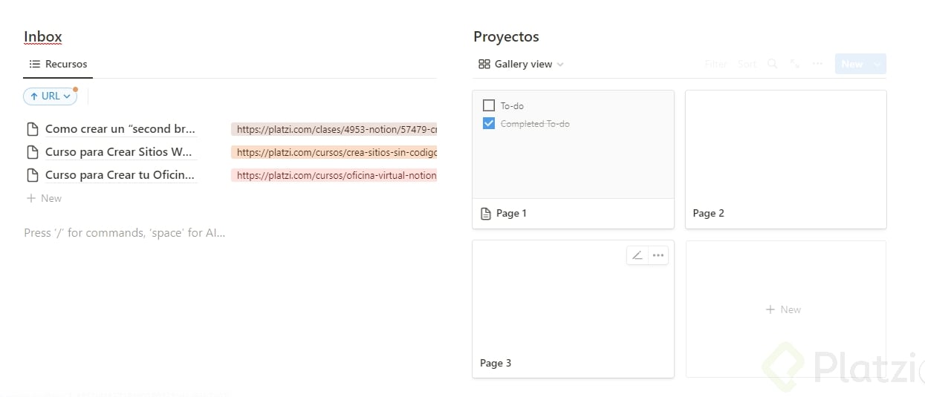Open the Page 2 gallery card
The width and height of the screenshot is (925, 397).
785,159
